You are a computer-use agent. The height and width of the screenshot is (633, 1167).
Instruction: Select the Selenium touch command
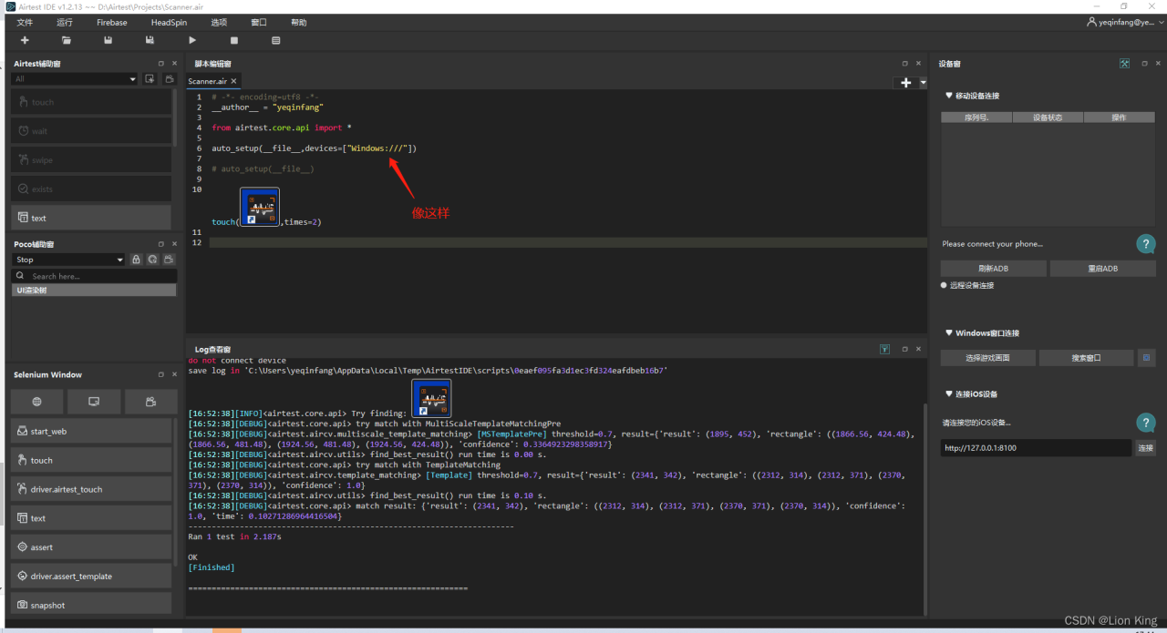91,460
